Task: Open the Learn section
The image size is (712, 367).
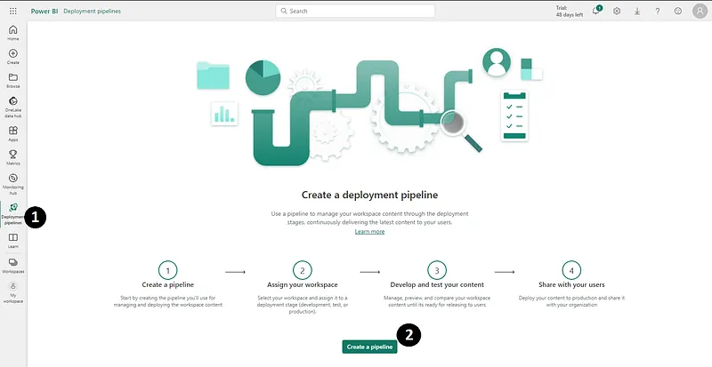Action: (13, 241)
